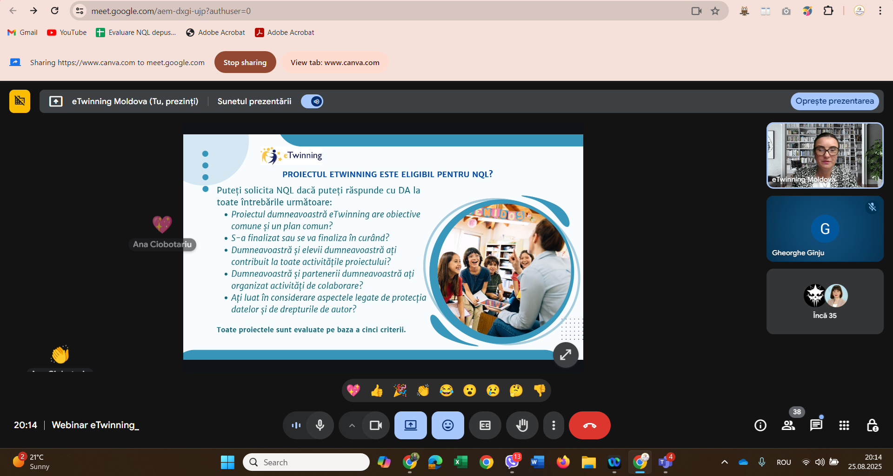This screenshot has height=476, width=893.
Task: Open the YouTube bookmark
Action: click(67, 33)
